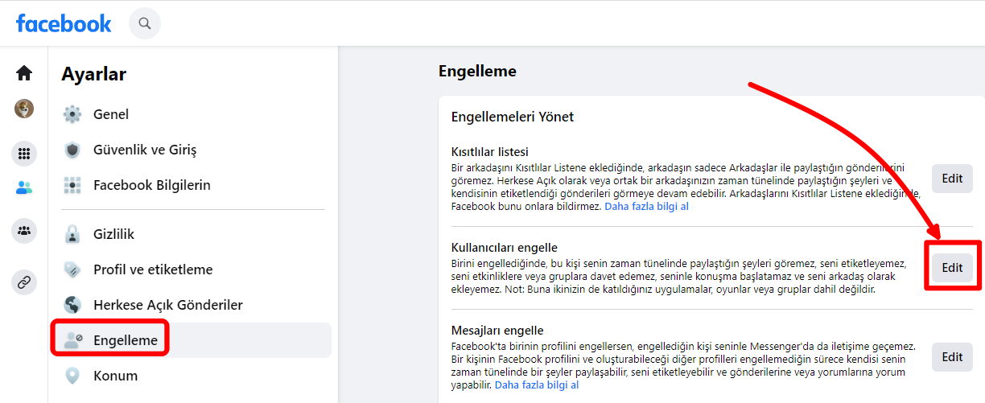This screenshot has width=985, height=403.
Task: Click the Ayarlar heading
Action: coord(94,75)
